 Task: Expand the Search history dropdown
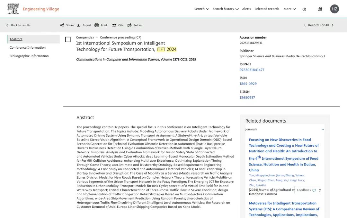(226, 9)
